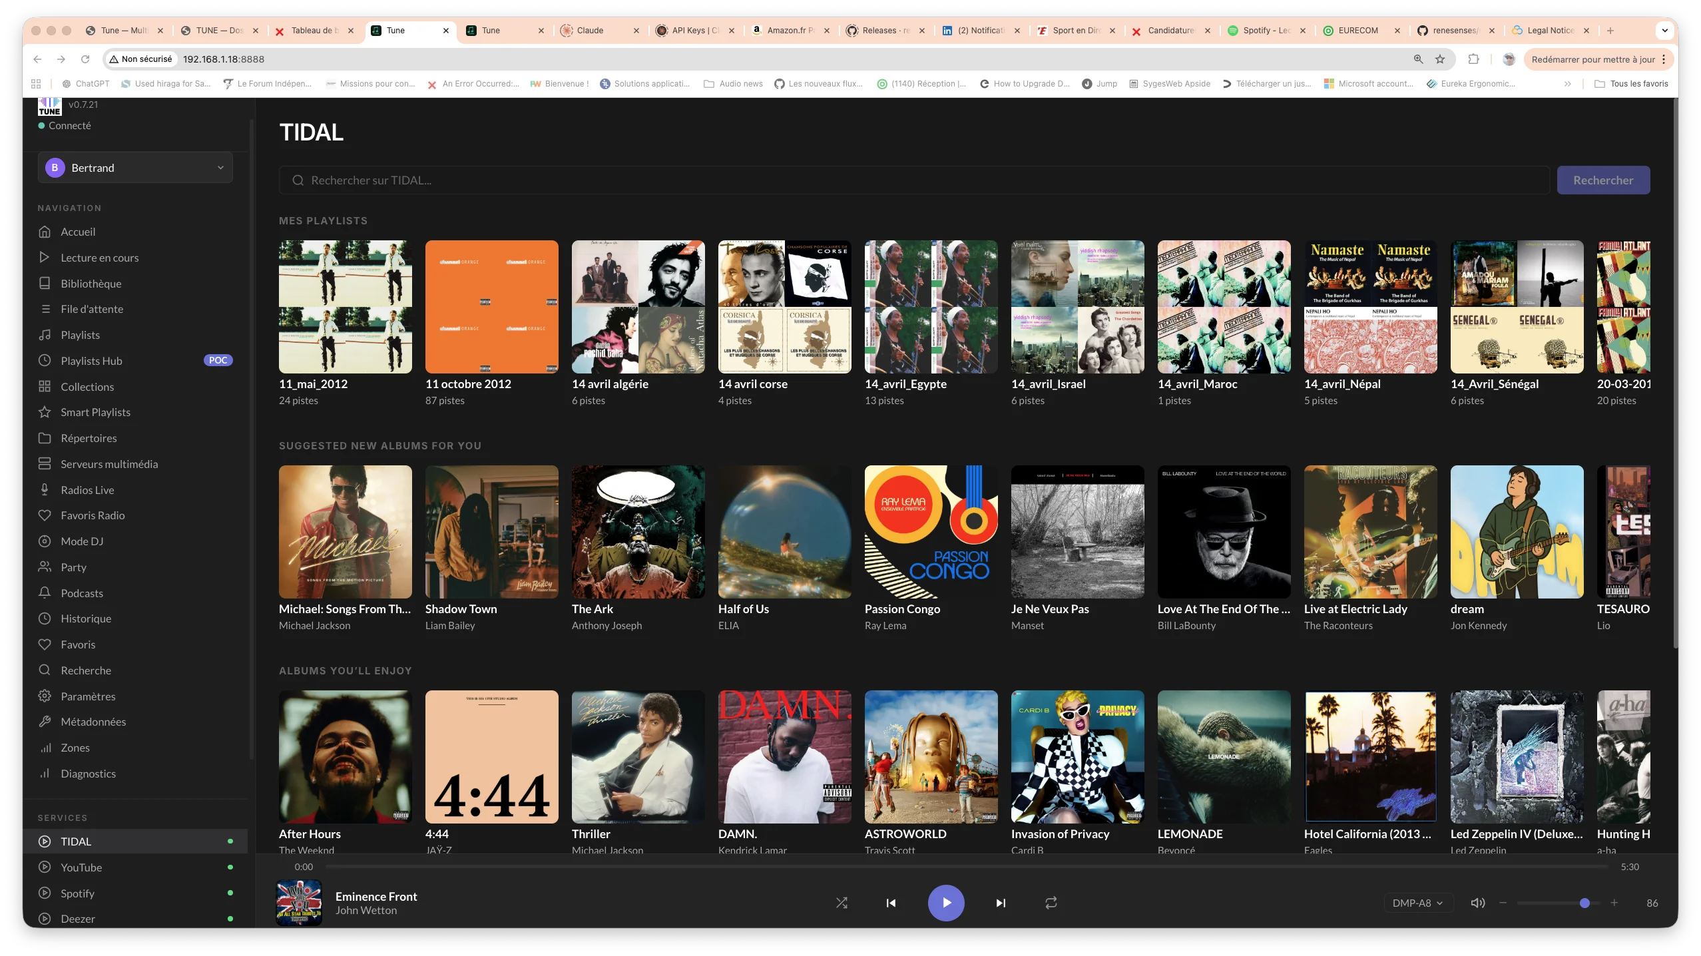Viewport: 1701px width, 956px height.
Task: Open Zones in the sidebar
Action: click(135, 748)
